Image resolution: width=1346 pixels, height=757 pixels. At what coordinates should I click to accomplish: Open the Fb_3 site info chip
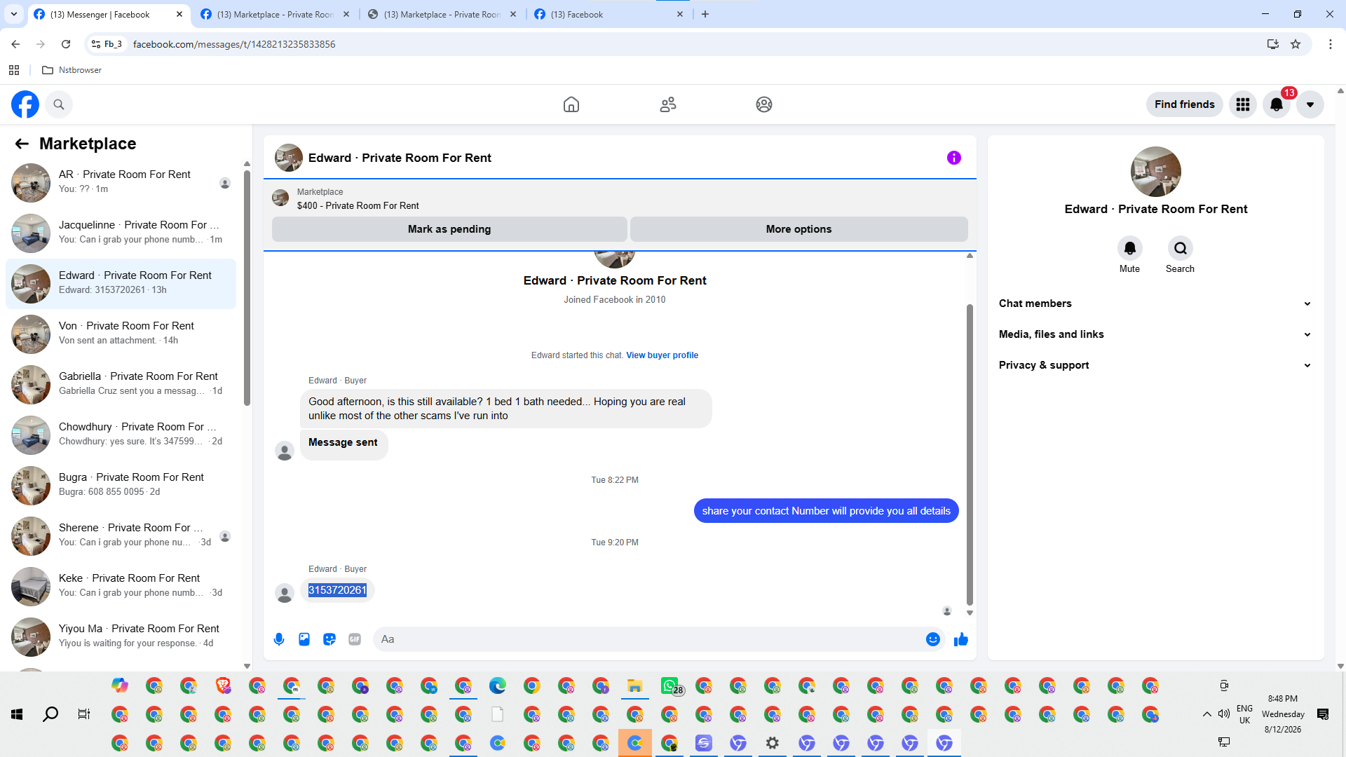point(107,44)
